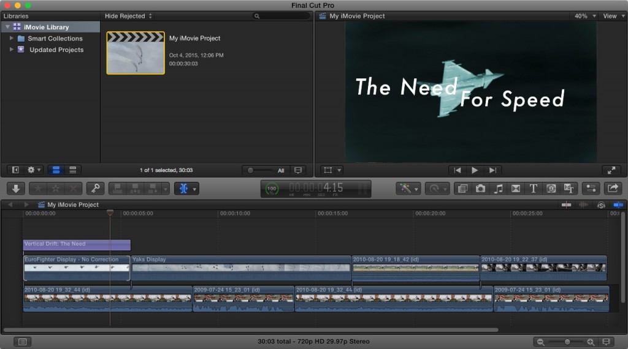The height and width of the screenshot is (349, 628).
Task: Open the Hide Rejected filter dropdown
Action: click(129, 16)
